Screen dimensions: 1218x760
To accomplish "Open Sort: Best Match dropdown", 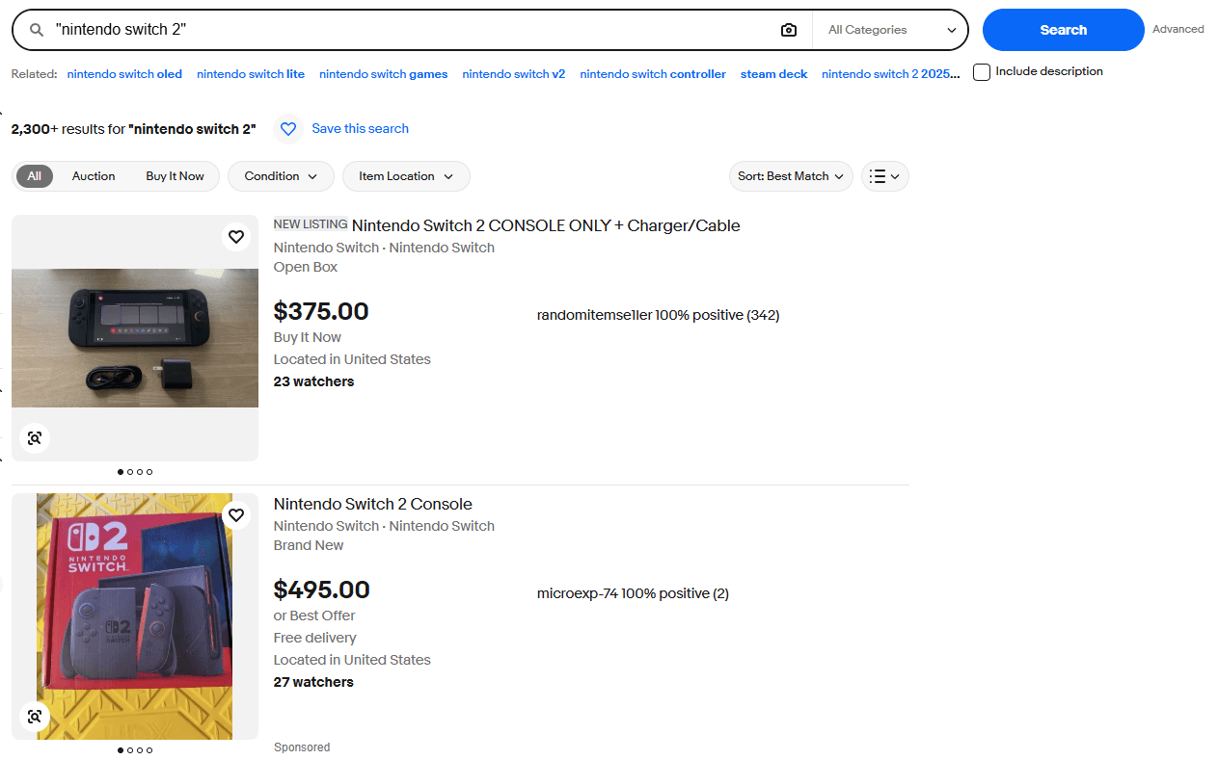I will pyautogui.click(x=791, y=176).
